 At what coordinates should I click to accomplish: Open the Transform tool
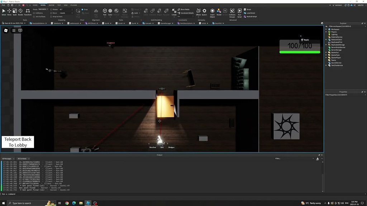tap(27, 11)
